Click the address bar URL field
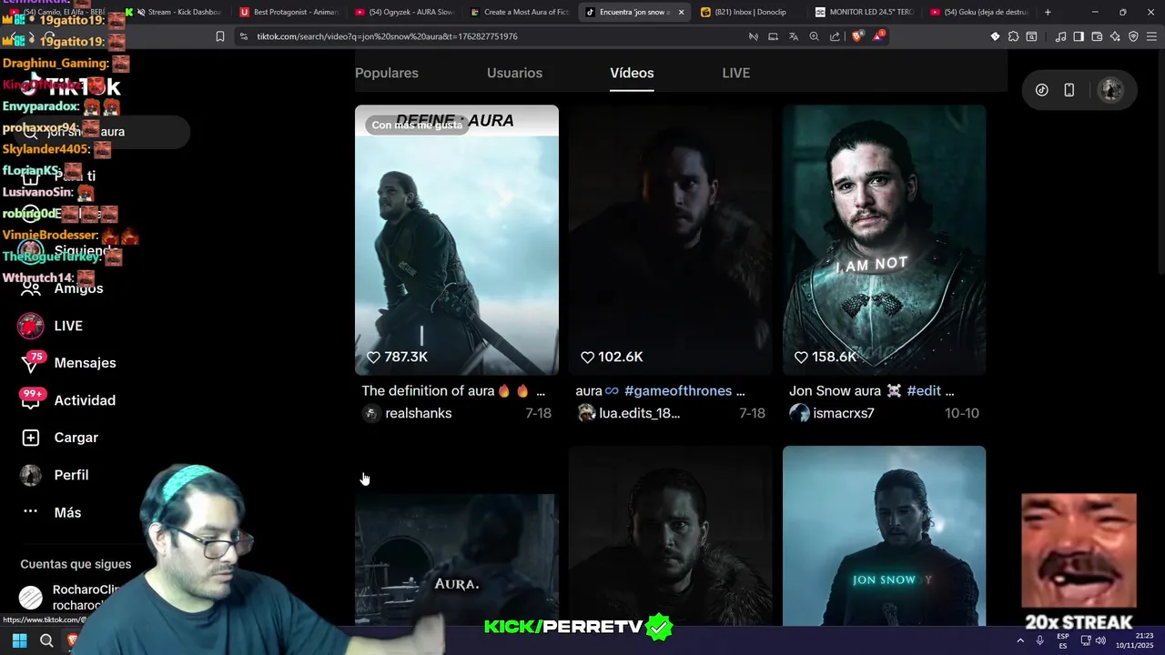The height and width of the screenshot is (655, 1165). tap(491, 36)
